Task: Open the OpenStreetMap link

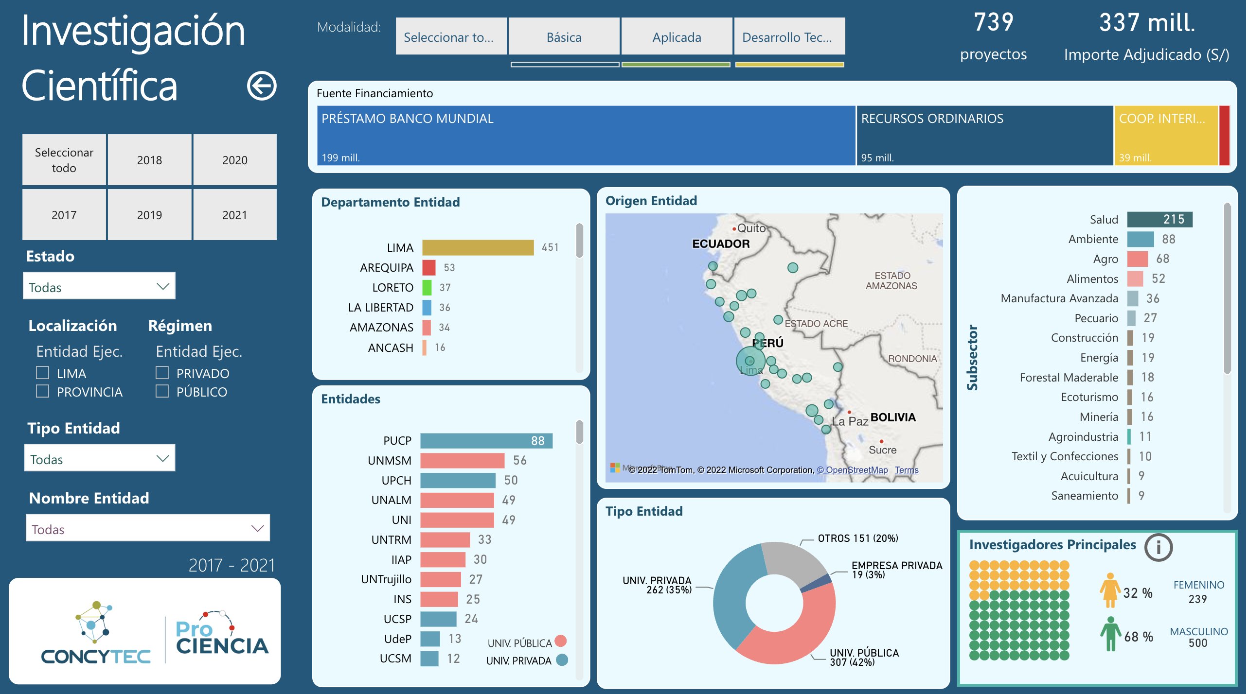Action: [x=852, y=470]
